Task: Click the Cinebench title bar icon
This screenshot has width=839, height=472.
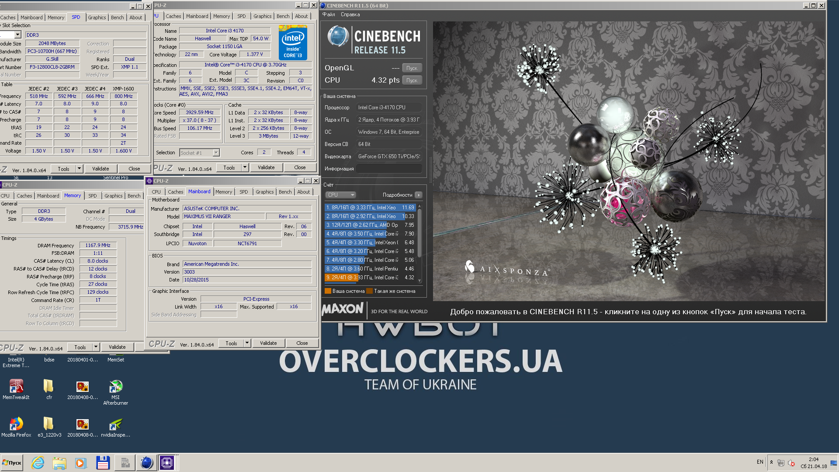Action: pyautogui.click(x=323, y=6)
